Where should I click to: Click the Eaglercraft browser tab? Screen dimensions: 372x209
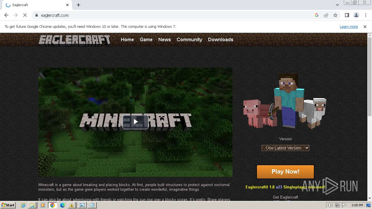pyautogui.click(x=37, y=5)
